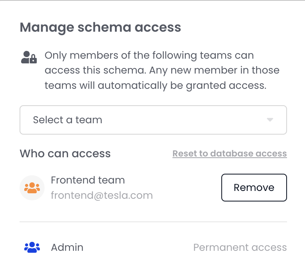Click the empty middle of the team selector
This screenshot has width=305, height=277.
click(176, 120)
